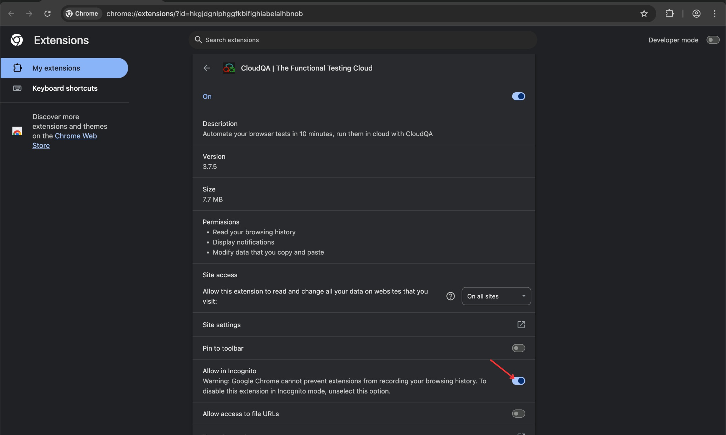Disable Allow in Incognito
This screenshot has height=435, width=726.
pyautogui.click(x=518, y=380)
